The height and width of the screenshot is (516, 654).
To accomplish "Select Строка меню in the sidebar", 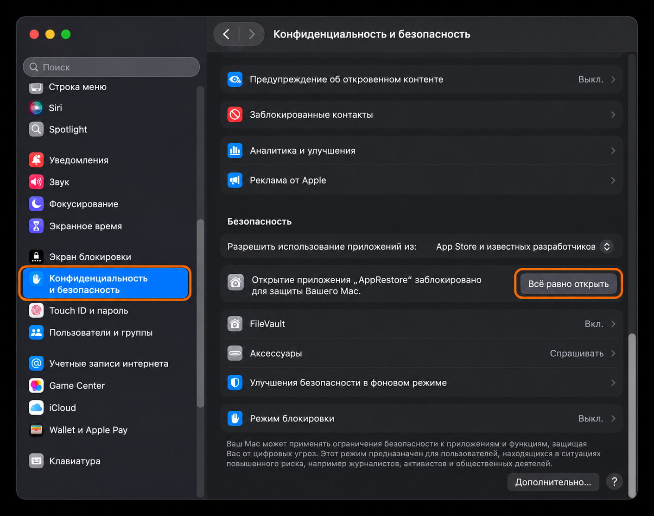I will (78, 87).
